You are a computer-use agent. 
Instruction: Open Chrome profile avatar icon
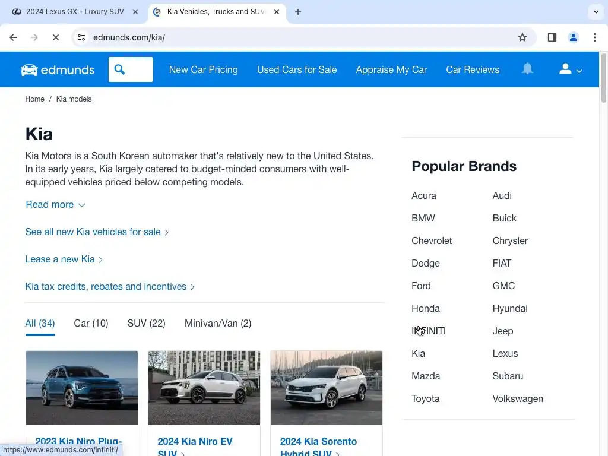click(574, 37)
